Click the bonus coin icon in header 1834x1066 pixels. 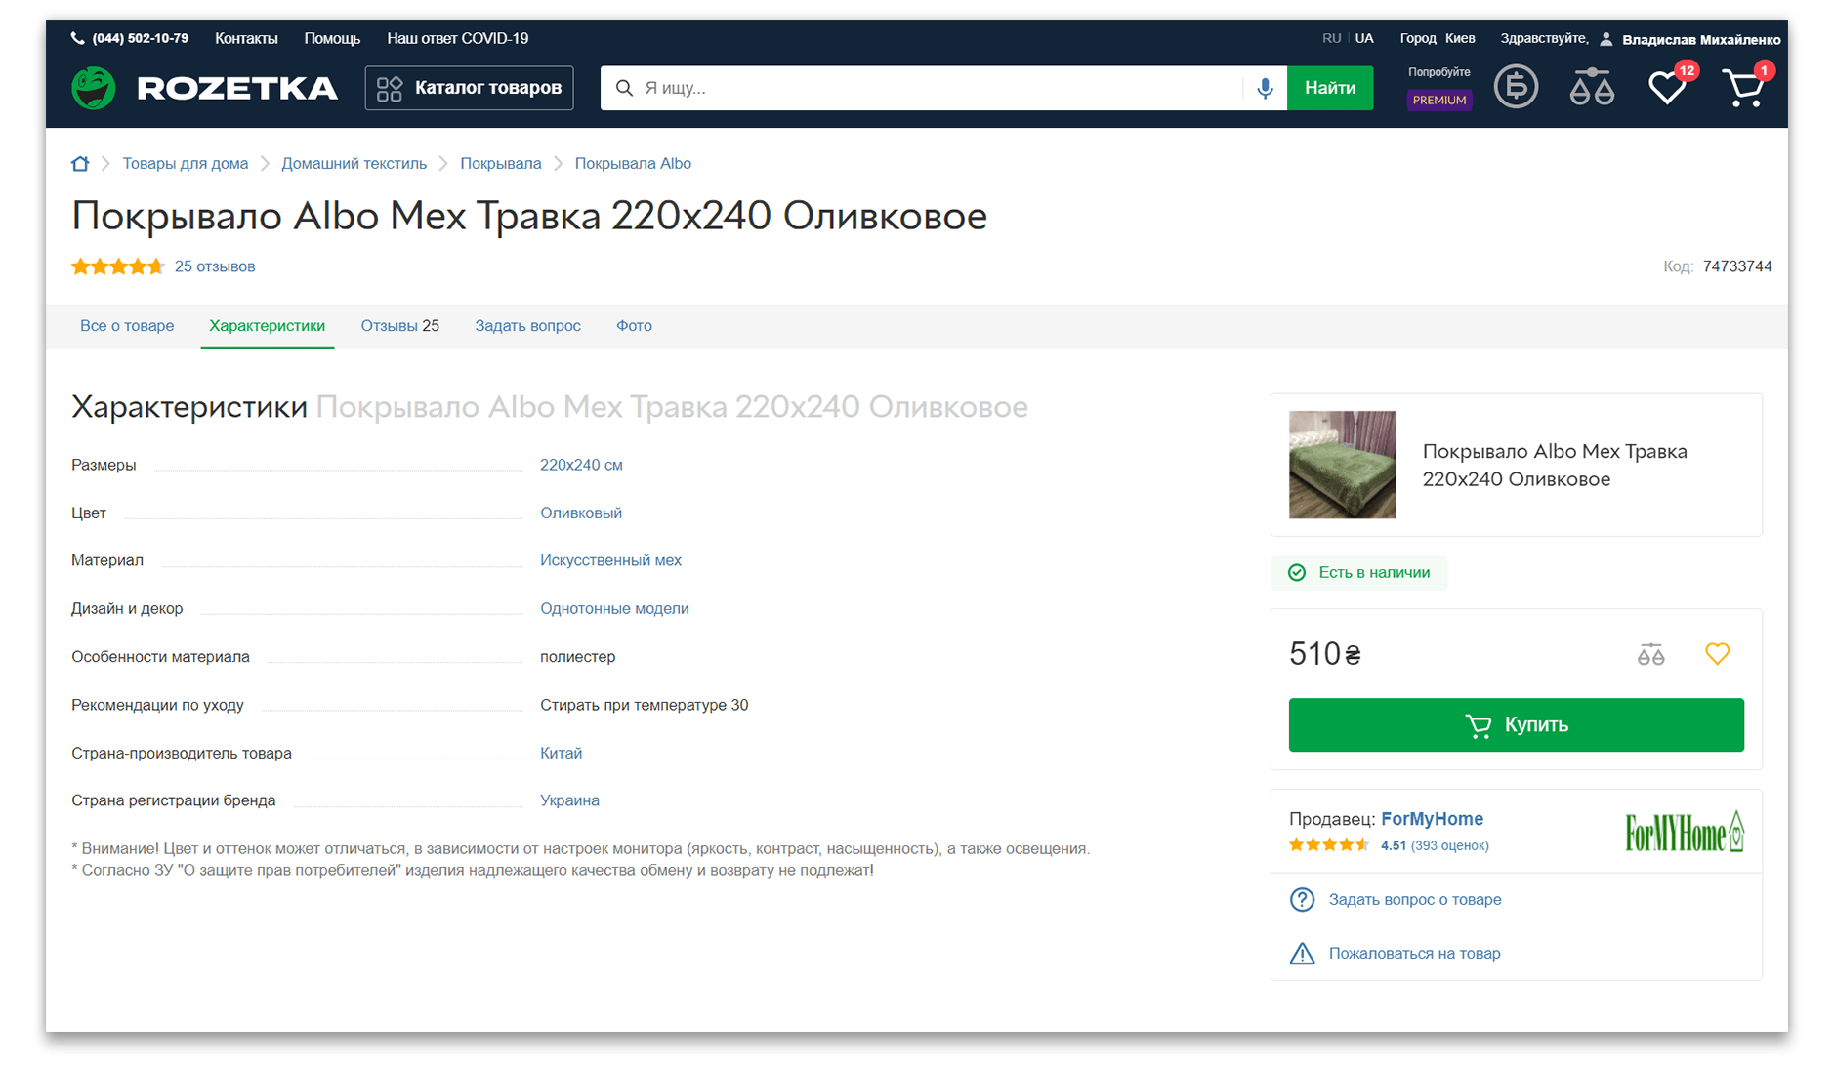(1516, 88)
